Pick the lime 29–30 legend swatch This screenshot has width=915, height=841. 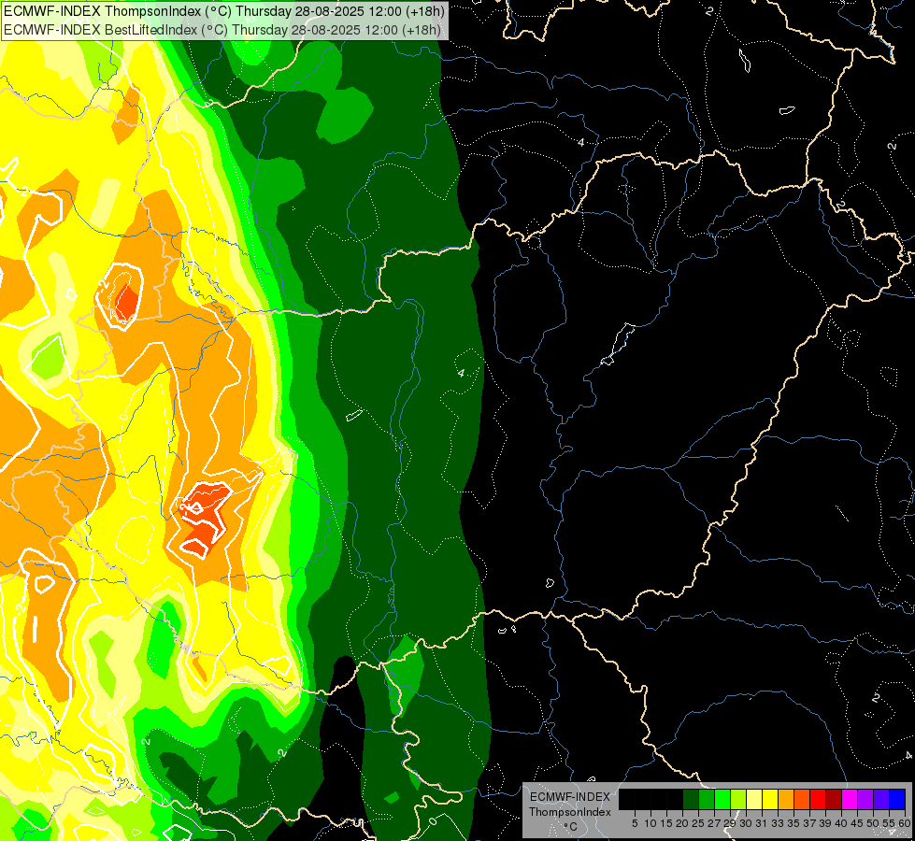tap(738, 799)
